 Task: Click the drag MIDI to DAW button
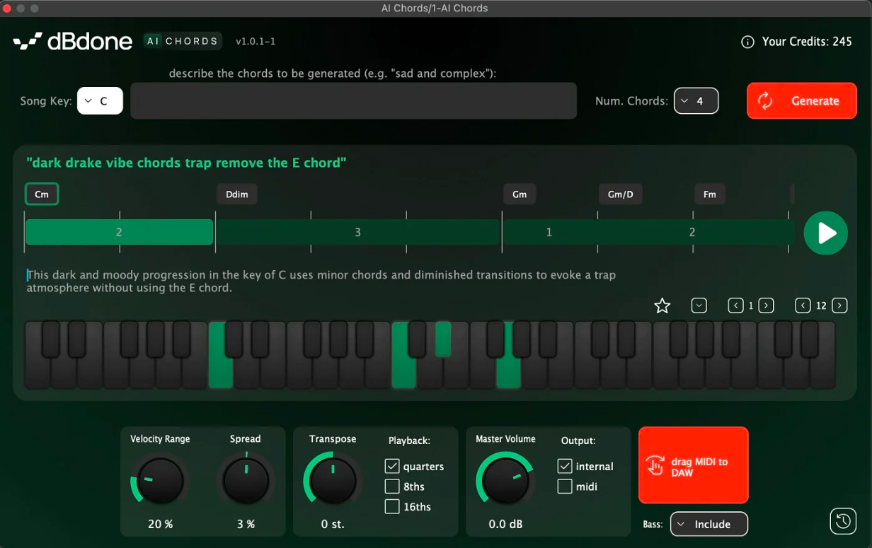[693, 465]
